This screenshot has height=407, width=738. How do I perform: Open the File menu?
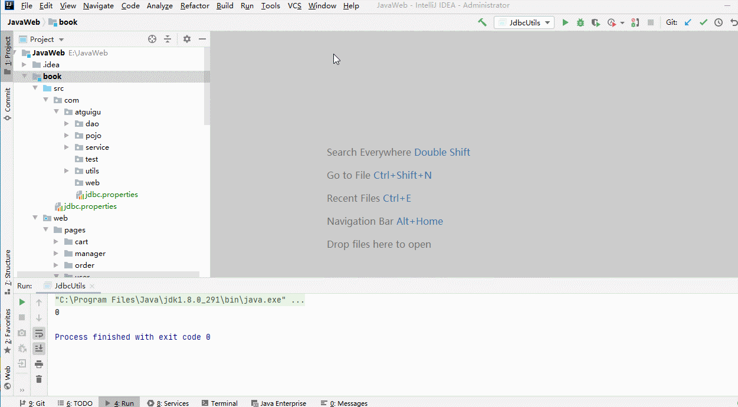(x=27, y=6)
